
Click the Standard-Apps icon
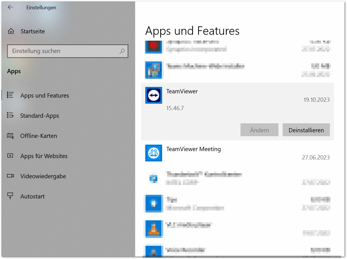click(x=10, y=115)
